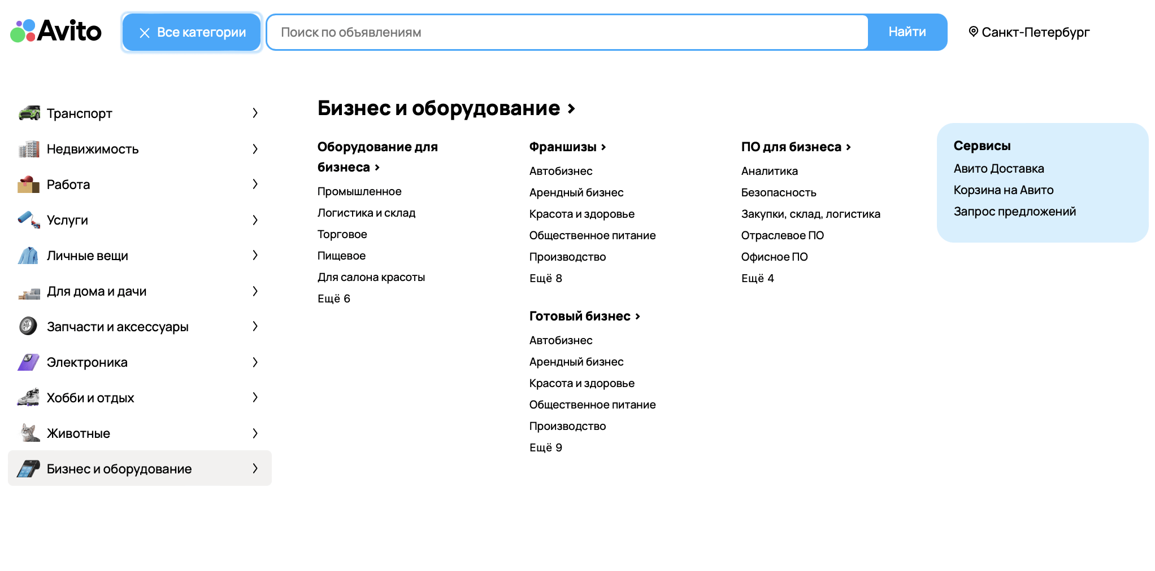1155x571 pixels.
Task: Expand Личные вещи category chevron
Action: [255, 255]
